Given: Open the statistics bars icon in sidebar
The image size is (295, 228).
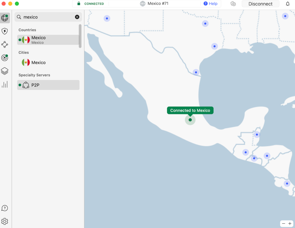Looking at the screenshot, I should [5, 84].
